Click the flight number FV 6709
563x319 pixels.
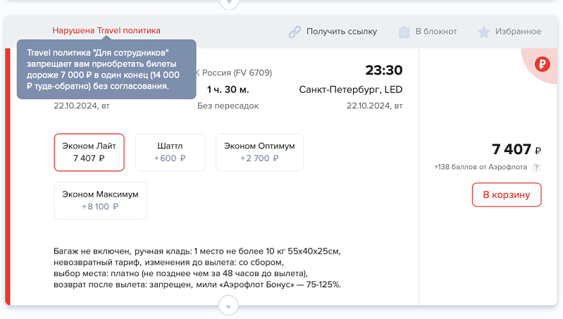click(253, 73)
